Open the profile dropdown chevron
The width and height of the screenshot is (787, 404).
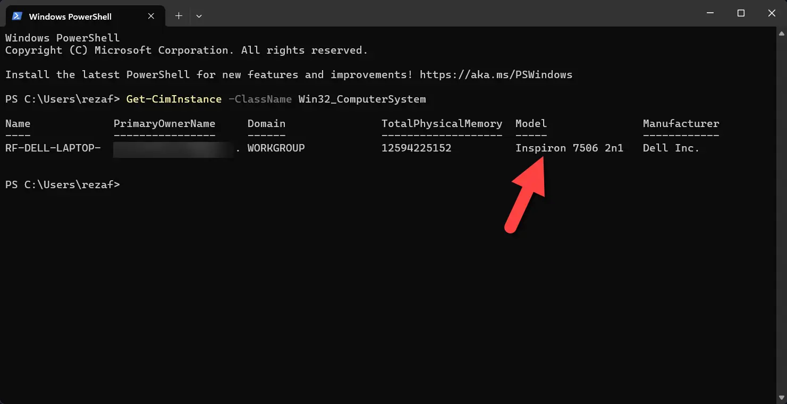point(199,16)
